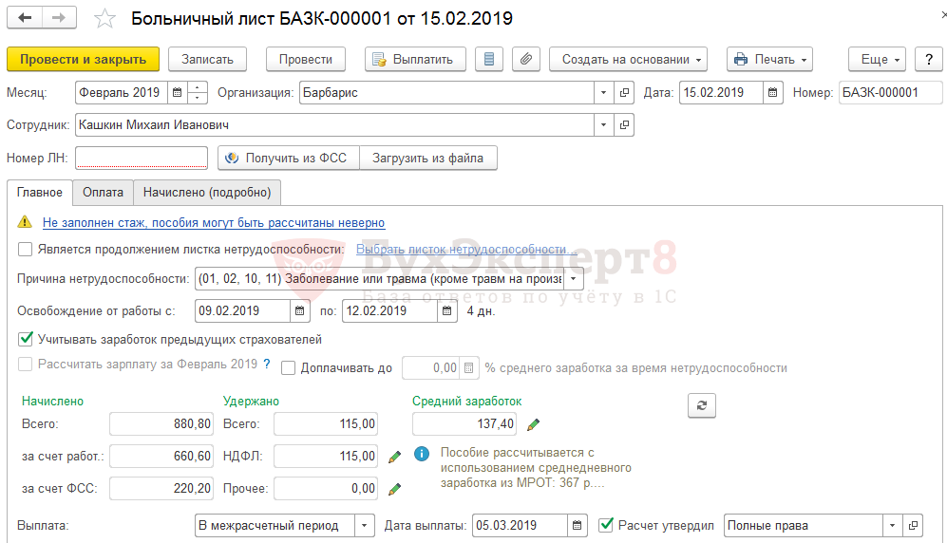Click the refresh recalculate button
Screen dimensions: 947x543
702,405
